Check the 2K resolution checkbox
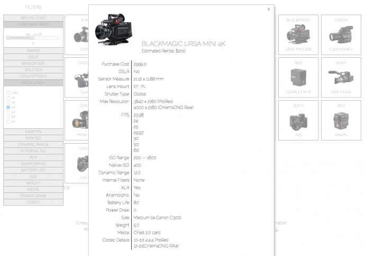Viewport: 365px width, 256px height. tap(8, 98)
